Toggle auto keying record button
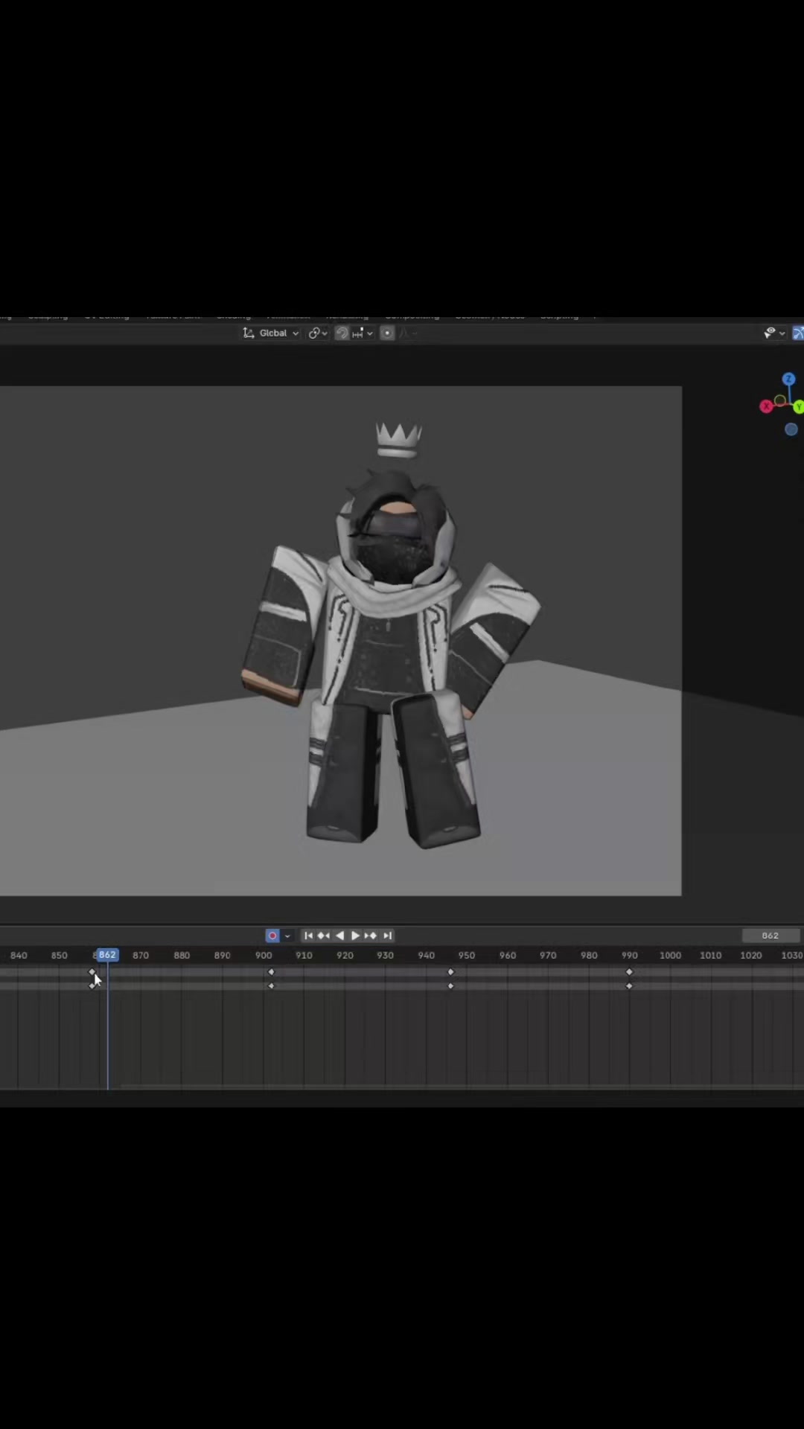Image resolution: width=804 pixels, height=1429 pixels. pos(272,936)
